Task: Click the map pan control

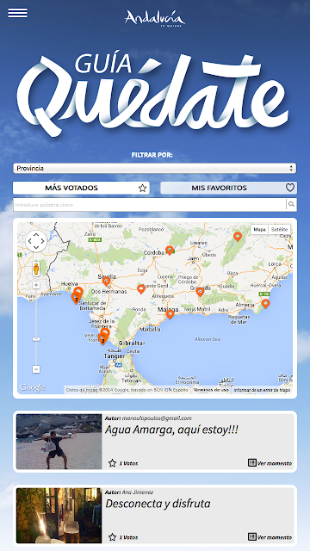Action: click(36, 241)
